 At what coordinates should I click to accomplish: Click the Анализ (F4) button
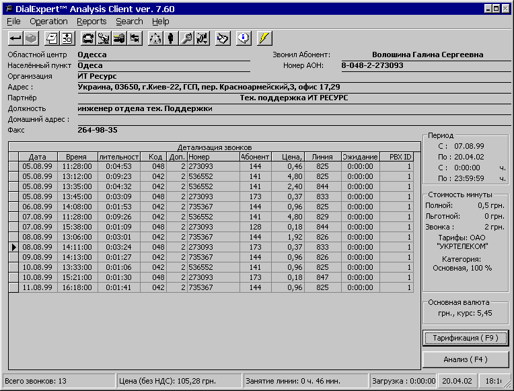coord(466,359)
